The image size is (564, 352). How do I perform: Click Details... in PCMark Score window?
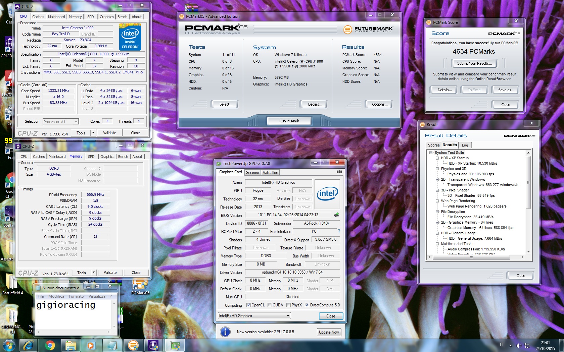pyautogui.click(x=444, y=90)
